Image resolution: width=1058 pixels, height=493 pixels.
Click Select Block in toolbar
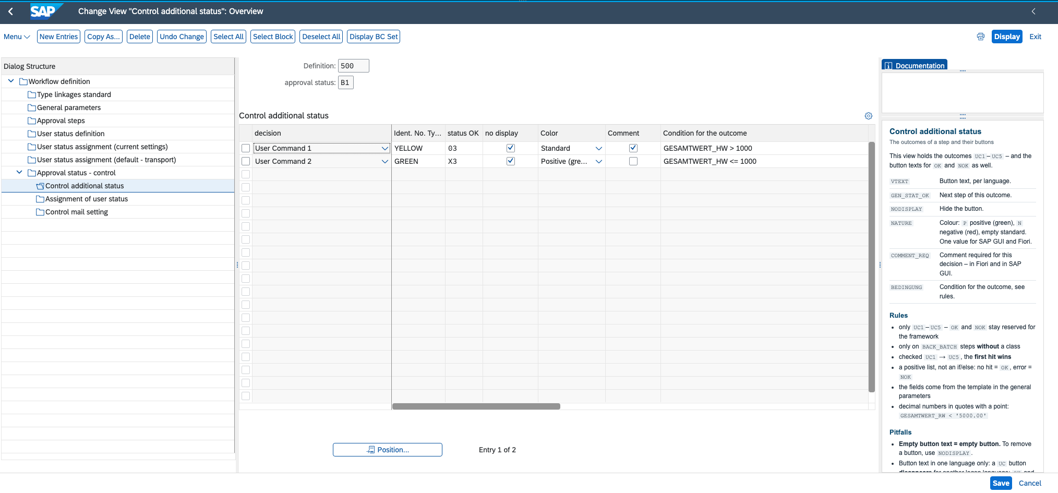tap(273, 37)
